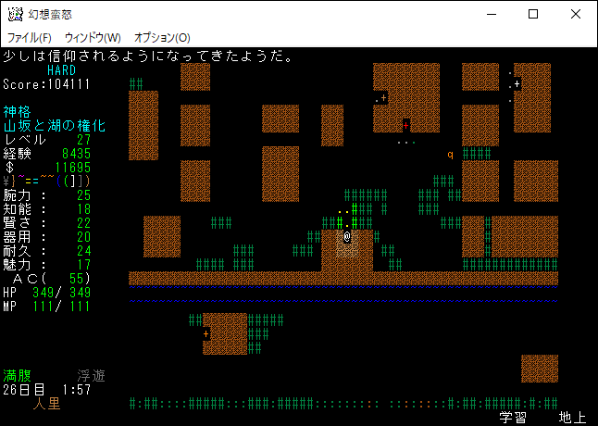598x426 pixels.
Task: Click the yellow dots above the player
Action: tap(343, 210)
